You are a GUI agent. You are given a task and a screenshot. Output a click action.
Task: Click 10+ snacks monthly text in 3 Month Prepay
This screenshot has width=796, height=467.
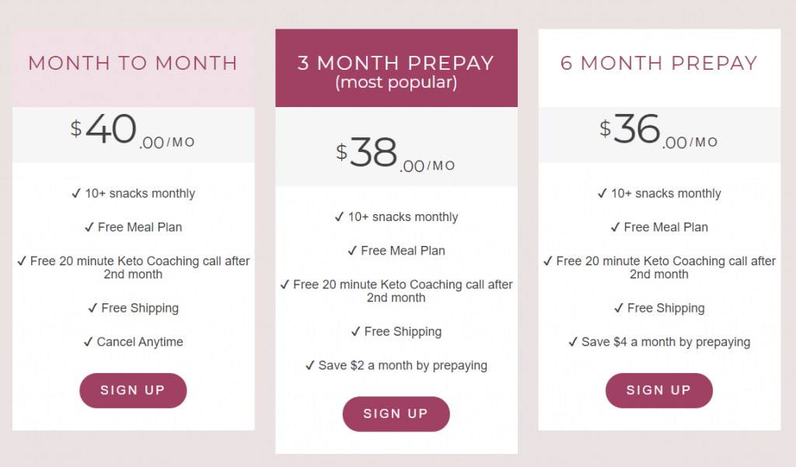[403, 216]
